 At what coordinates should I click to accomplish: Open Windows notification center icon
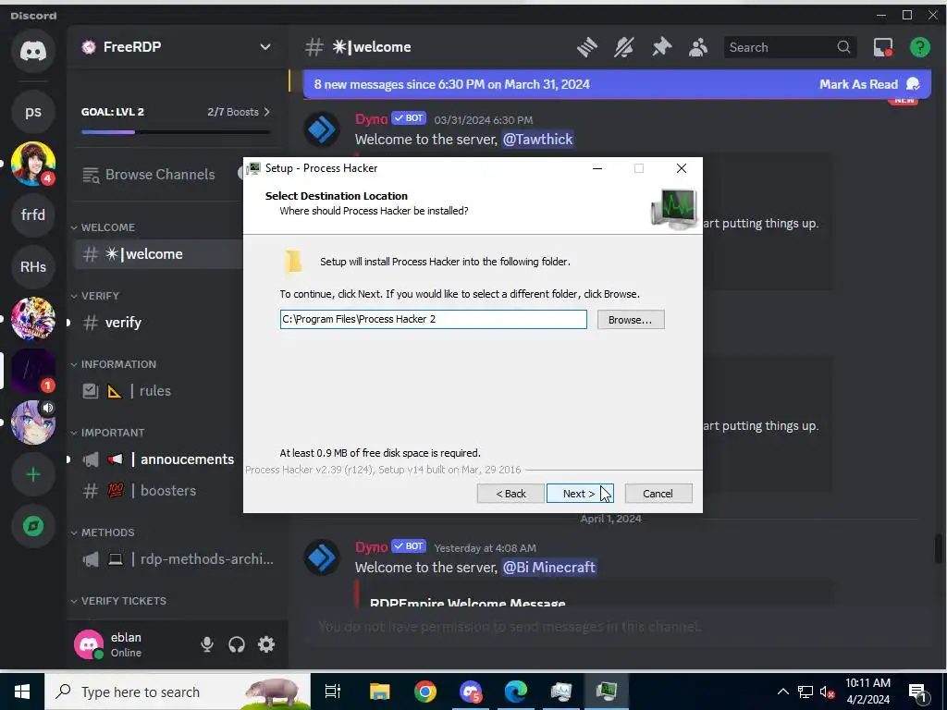pos(917,692)
